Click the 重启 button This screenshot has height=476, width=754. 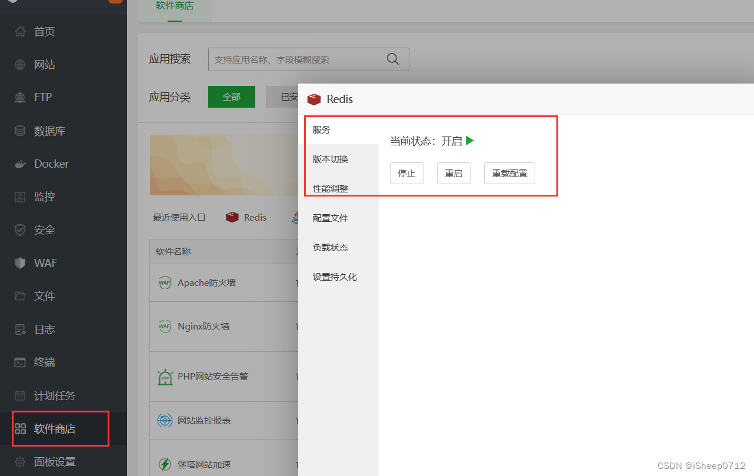[453, 174]
